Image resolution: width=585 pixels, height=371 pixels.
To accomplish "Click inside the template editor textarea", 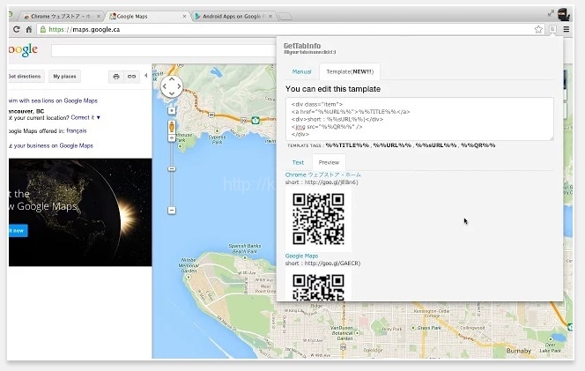I will pos(419,119).
